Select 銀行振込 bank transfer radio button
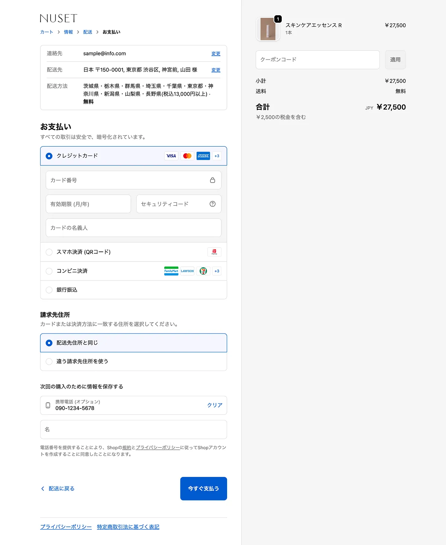Screen dimensions: 446x545 49,290
